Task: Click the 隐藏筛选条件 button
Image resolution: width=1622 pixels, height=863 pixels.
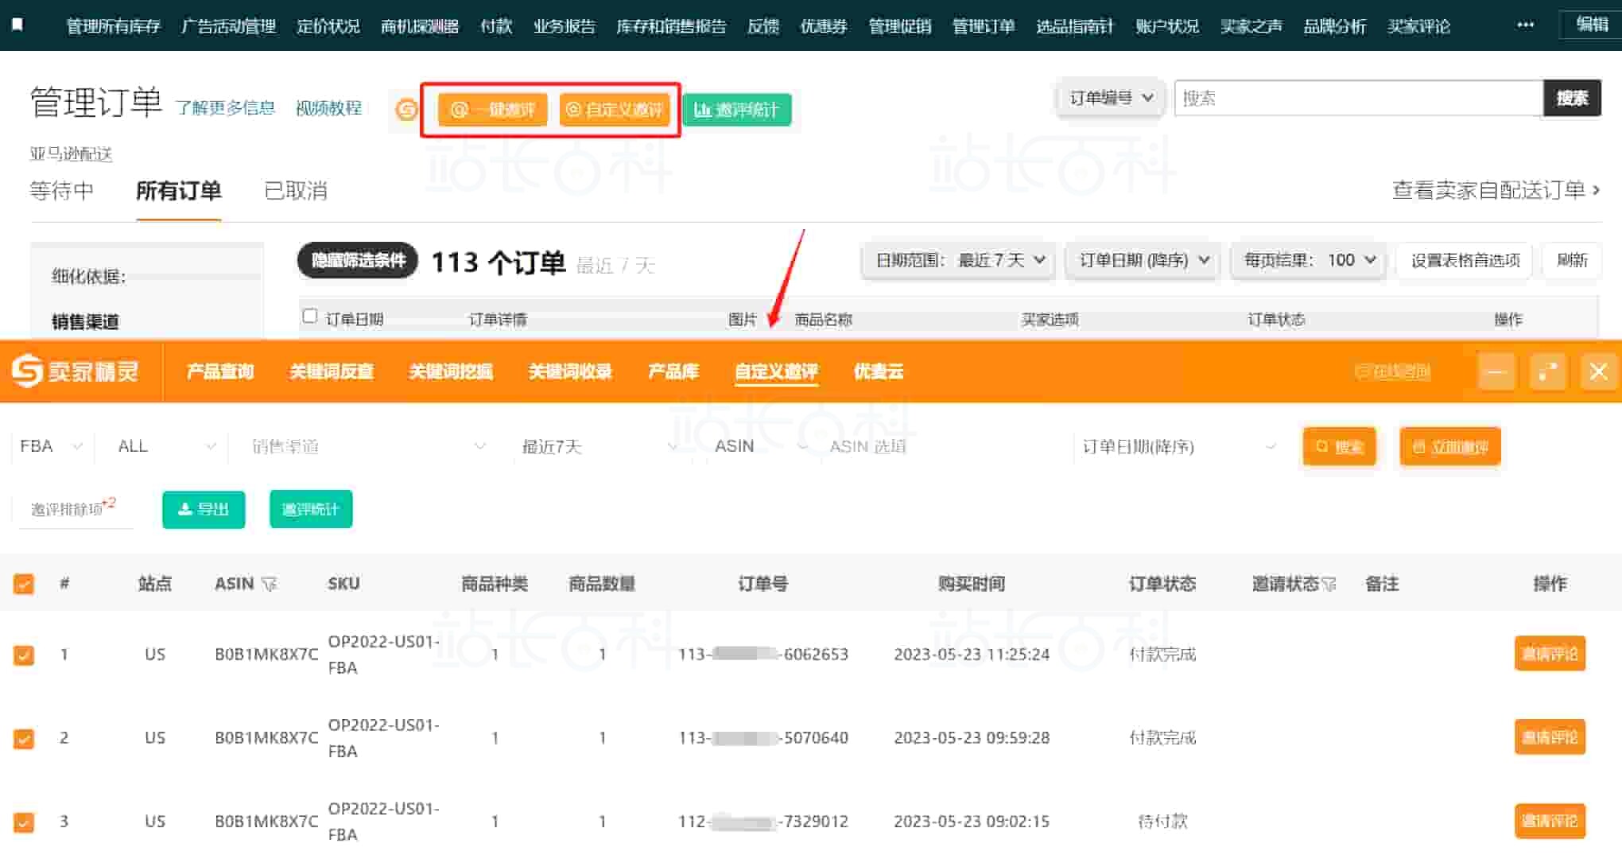Action: (x=358, y=260)
